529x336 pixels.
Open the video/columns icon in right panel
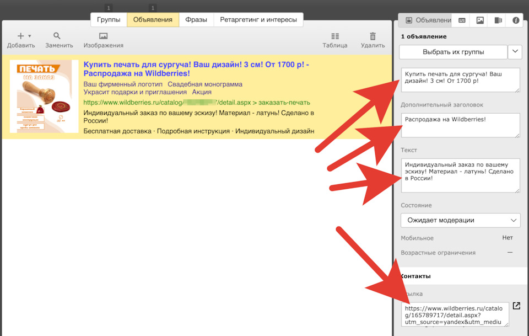pos(498,20)
